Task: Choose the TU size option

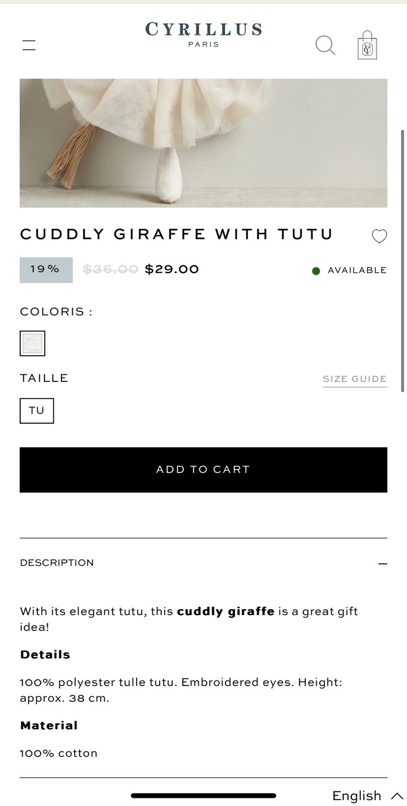Action: pos(37,411)
